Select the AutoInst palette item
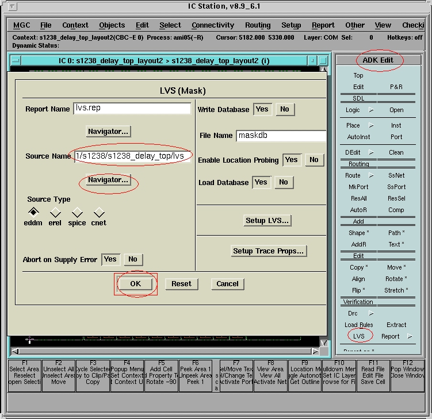This screenshot has height=419, width=432. tap(358, 137)
